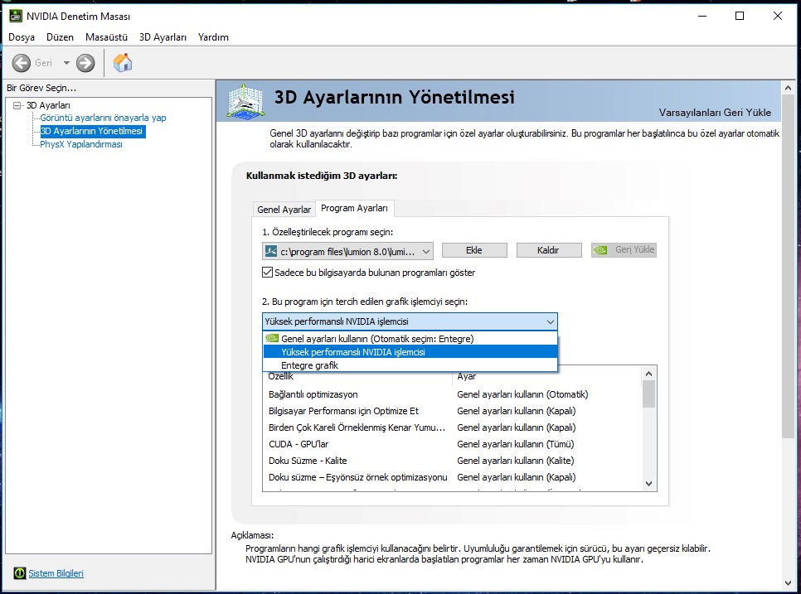Click the settings list scrollbar thumb
Viewport: 801px width, 594px height.
point(648,394)
